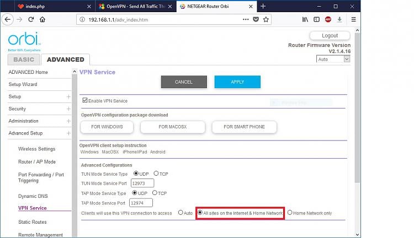
Task: Open the BASIC tab
Action: [x=24, y=59]
